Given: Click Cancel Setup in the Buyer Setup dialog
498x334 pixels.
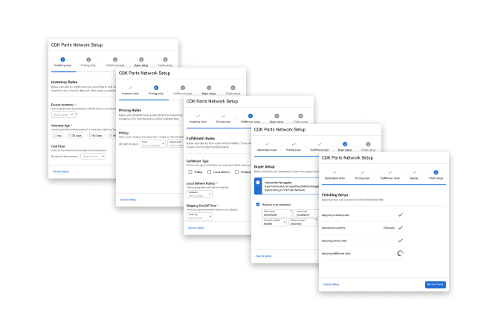Looking at the screenshot, I should click(x=264, y=256).
